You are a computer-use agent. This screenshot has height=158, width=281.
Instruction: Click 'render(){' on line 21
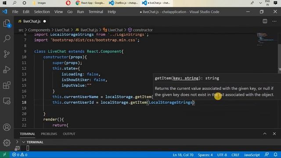coord(54,119)
